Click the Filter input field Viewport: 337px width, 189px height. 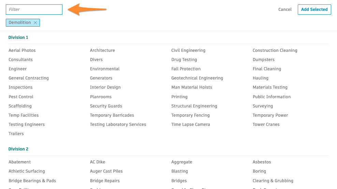(34, 10)
